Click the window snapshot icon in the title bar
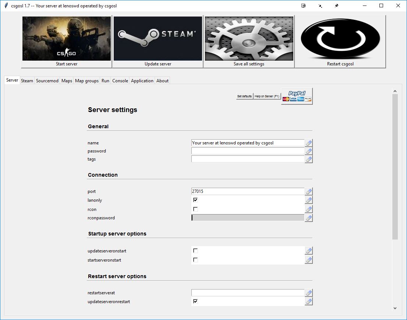The image size is (407, 320). click(x=304, y=6)
